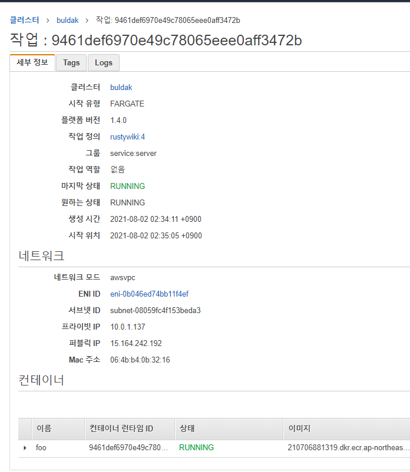Open the Tags tab

point(71,63)
